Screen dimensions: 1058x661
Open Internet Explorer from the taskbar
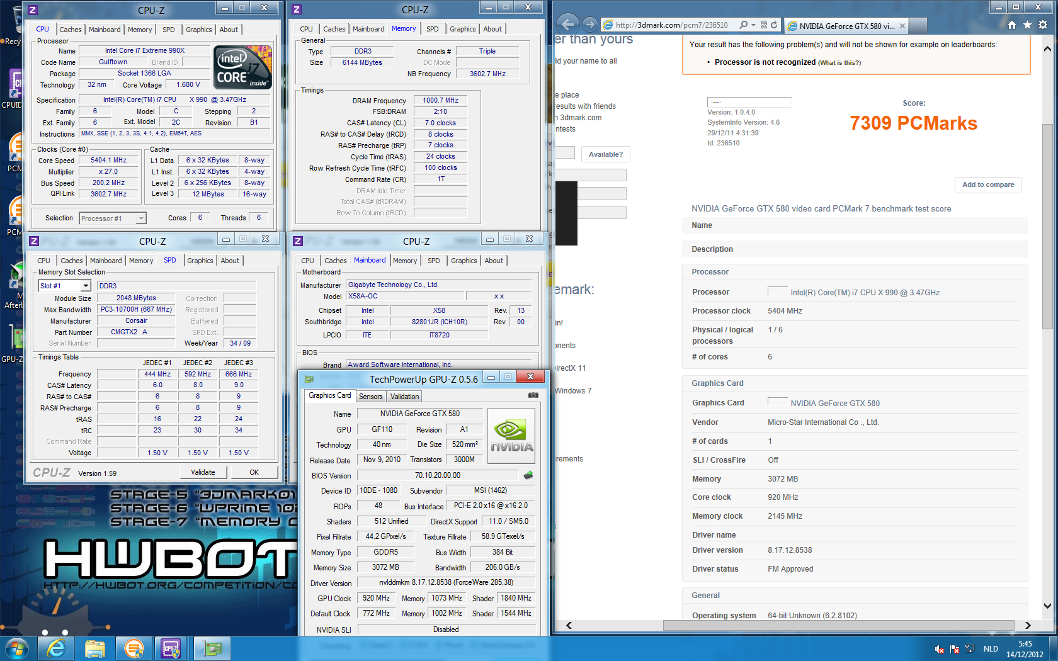(56, 648)
